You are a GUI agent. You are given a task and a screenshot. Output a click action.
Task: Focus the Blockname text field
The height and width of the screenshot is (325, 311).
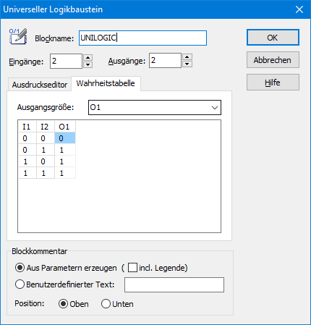[142, 38]
